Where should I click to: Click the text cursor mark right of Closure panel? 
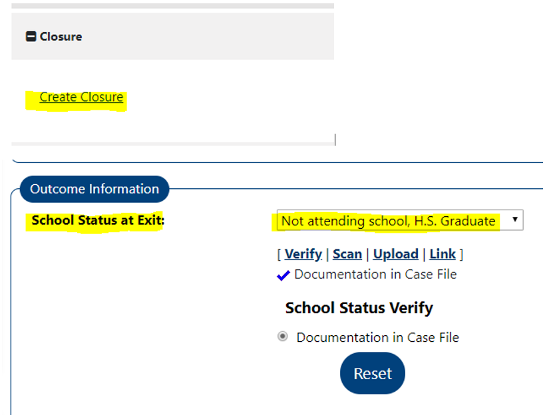(x=335, y=140)
